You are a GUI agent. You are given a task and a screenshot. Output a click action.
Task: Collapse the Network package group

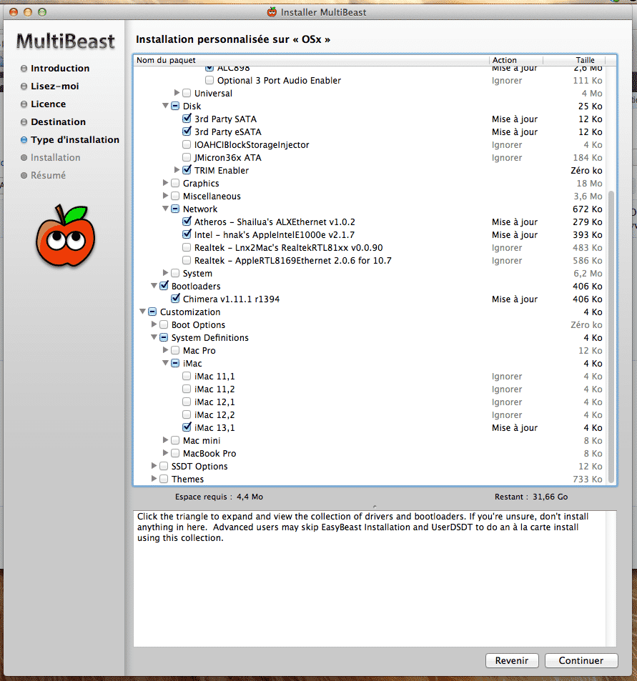point(166,209)
